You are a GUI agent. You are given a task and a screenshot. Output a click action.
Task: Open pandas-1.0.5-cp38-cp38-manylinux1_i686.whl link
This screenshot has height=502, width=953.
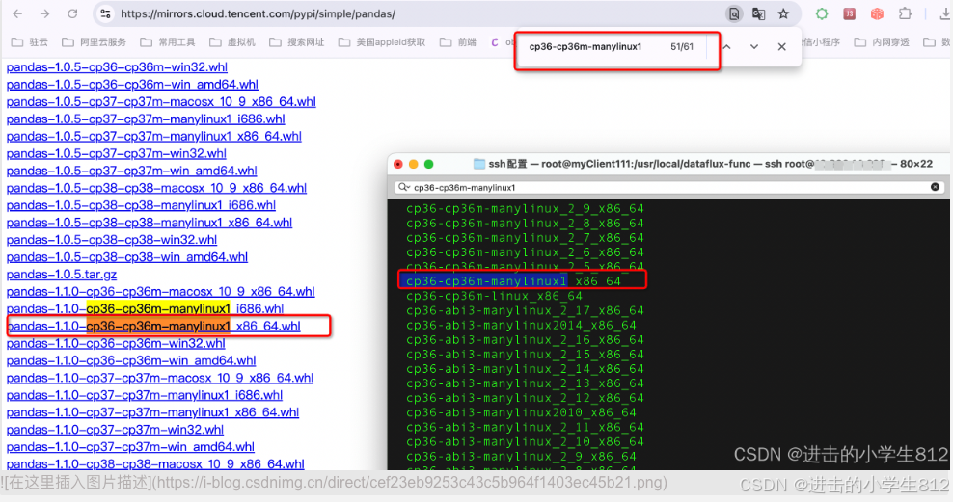click(141, 205)
